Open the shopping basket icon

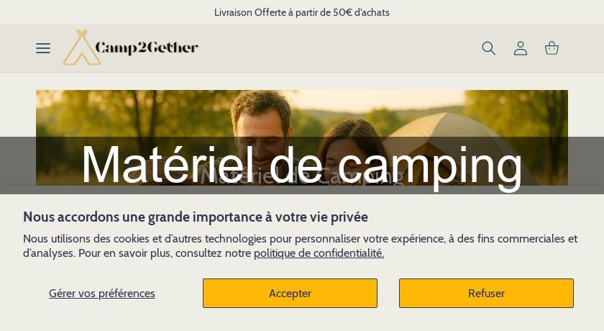tap(552, 48)
